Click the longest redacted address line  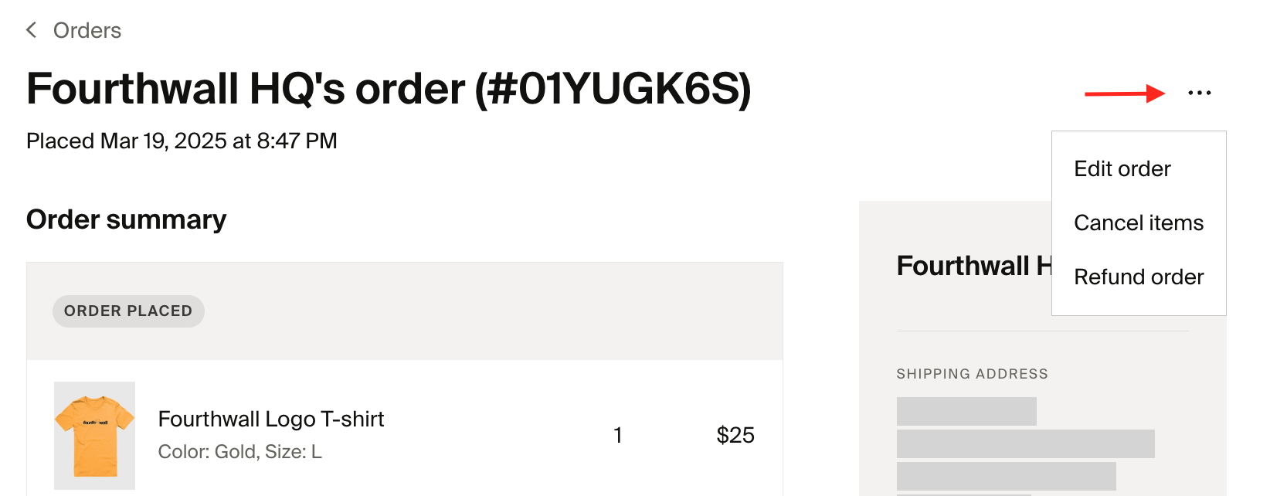pyautogui.click(x=1026, y=443)
